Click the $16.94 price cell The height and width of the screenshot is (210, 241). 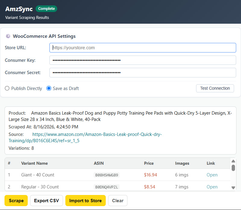pyautogui.click(x=150, y=175)
